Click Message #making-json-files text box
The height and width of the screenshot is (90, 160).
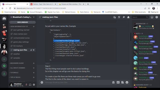point(77,82)
